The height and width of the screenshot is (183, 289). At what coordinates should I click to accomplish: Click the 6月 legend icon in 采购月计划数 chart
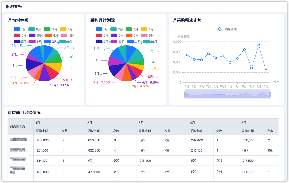click(x=113, y=35)
